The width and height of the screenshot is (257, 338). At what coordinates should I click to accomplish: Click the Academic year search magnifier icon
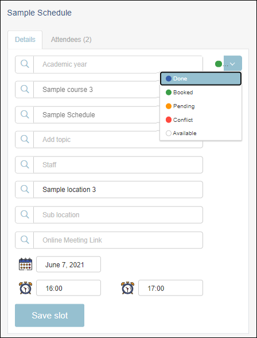click(x=25, y=64)
